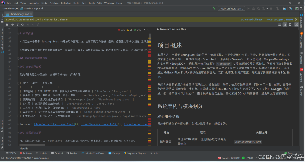
Task: Click the build project hammer icon
Action: point(214,8)
